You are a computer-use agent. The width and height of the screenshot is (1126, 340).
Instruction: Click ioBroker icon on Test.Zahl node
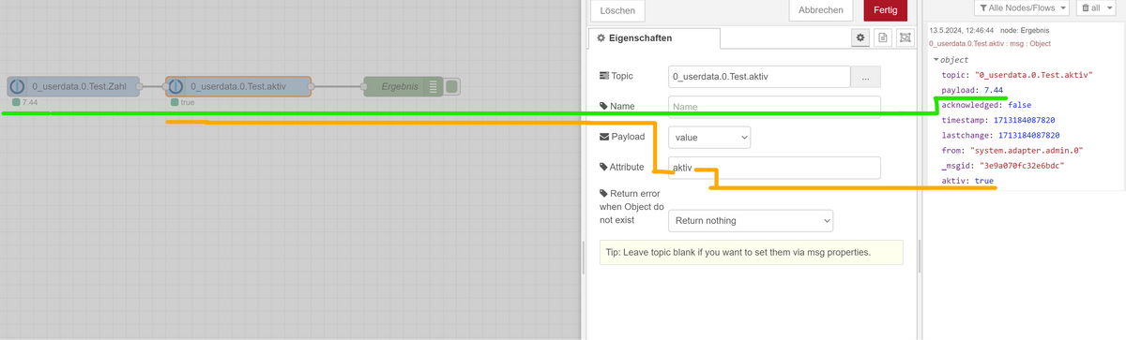[17, 86]
